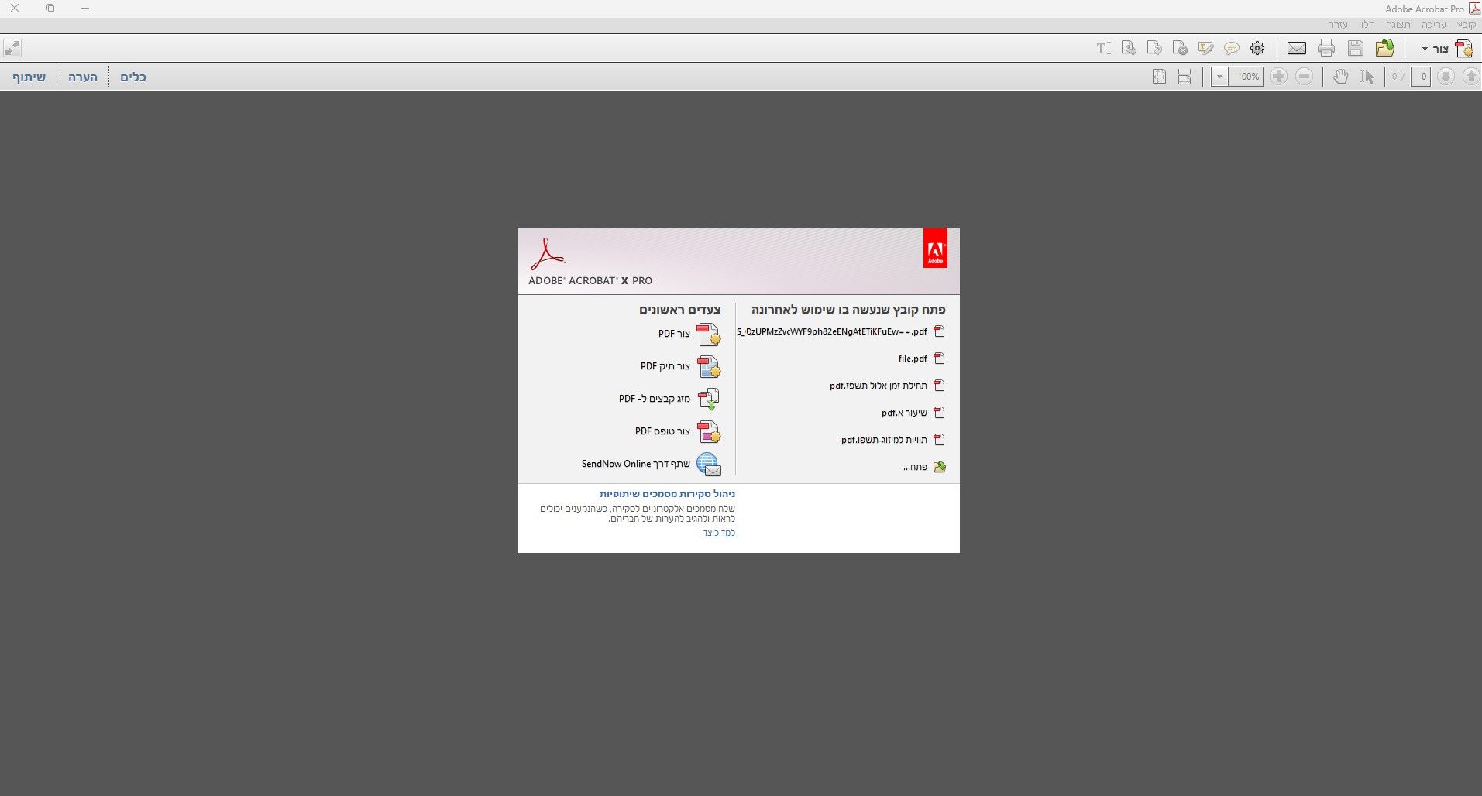
Task: Select the Edit Document Text TI tool
Action: tap(1103, 48)
